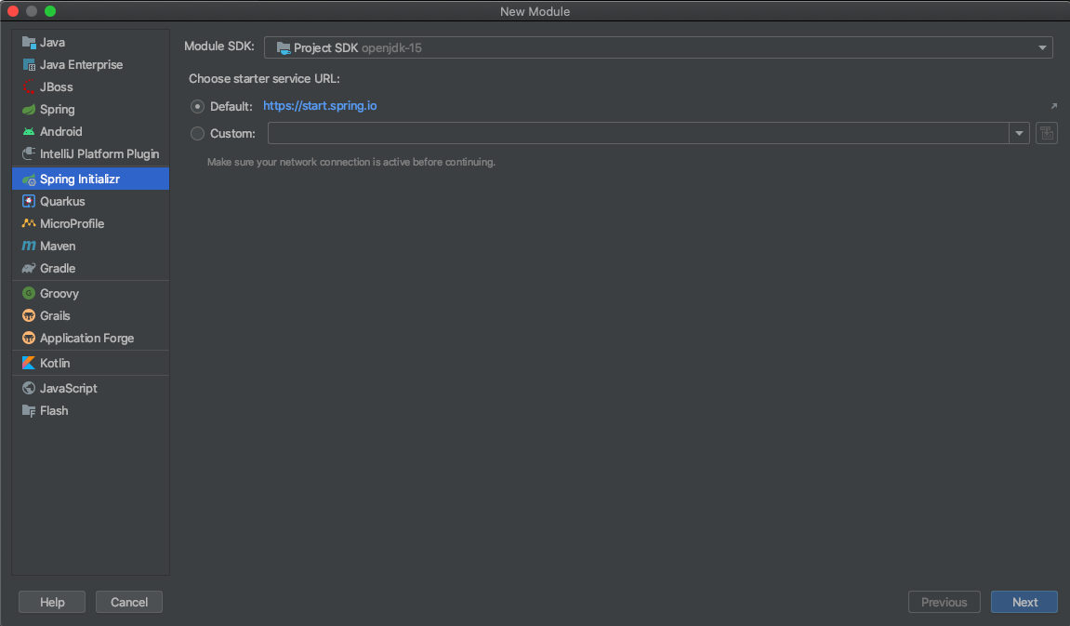The image size is (1070, 626).
Task: Expand the Custom URL history dropdown arrow
Action: (1019, 133)
